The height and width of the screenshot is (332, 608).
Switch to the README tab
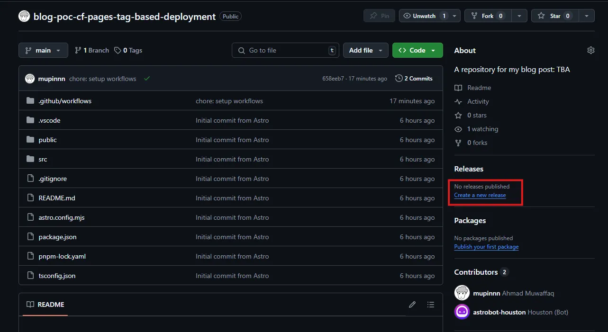click(x=45, y=305)
